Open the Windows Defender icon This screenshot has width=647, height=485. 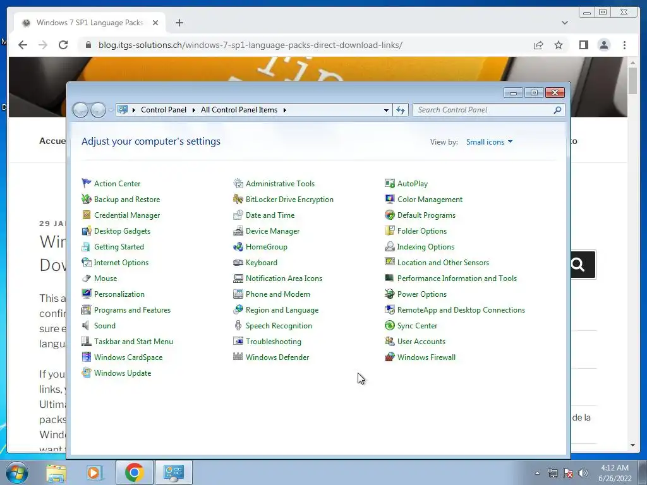coord(238,357)
